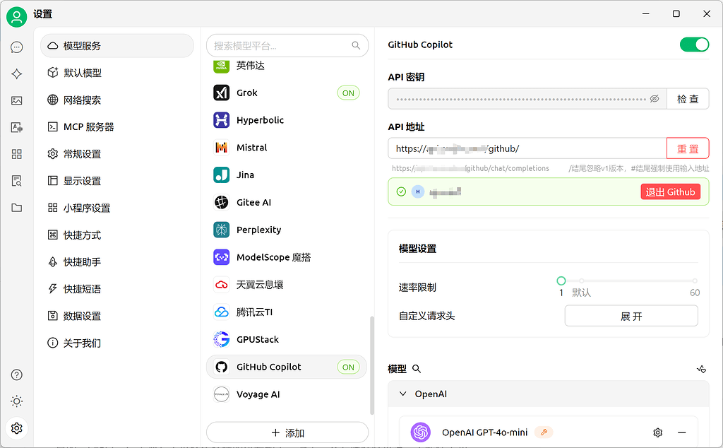Viewport: 723px width, 448px height.
Task: Click the search icon next to 模型 heading
Action: pyautogui.click(x=417, y=369)
